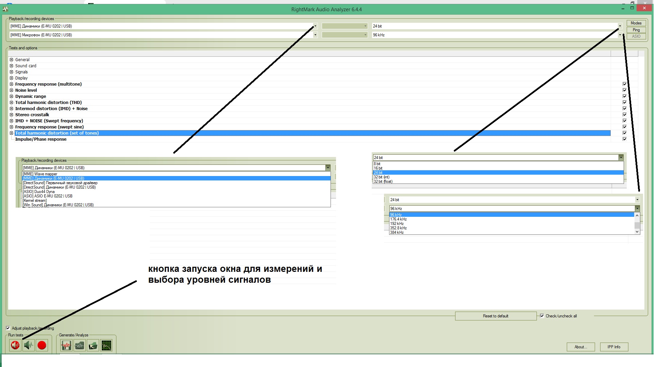
Task: Click the folder load results icon
Action: click(x=93, y=346)
